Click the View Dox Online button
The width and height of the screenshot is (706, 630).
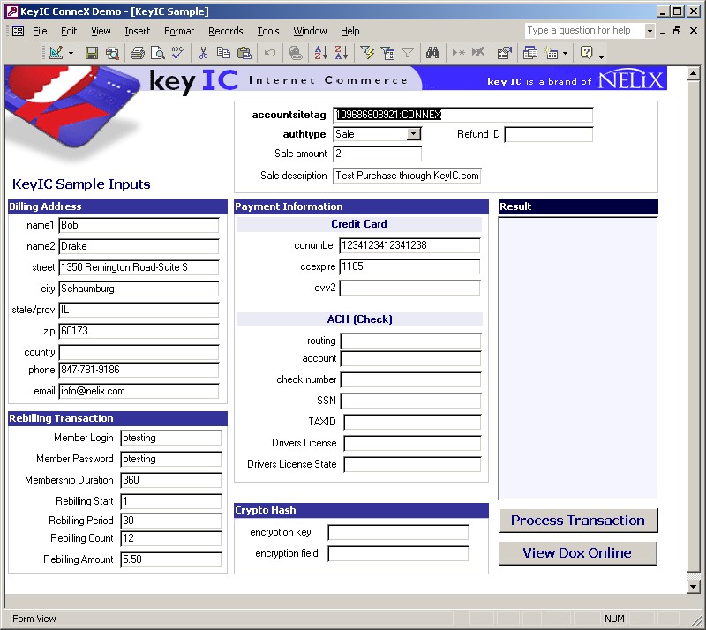[x=578, y=553]
